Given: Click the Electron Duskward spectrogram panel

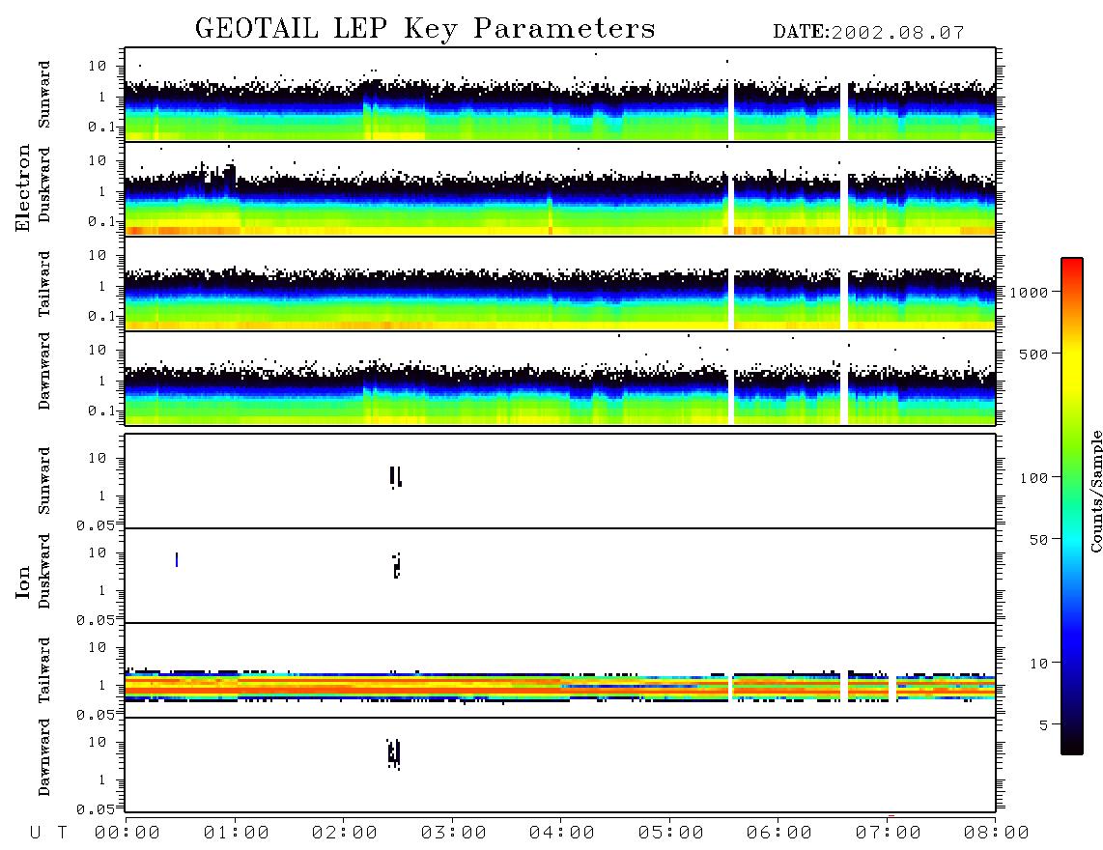Looking at the screenshot, I should click(x=560, y=188).
